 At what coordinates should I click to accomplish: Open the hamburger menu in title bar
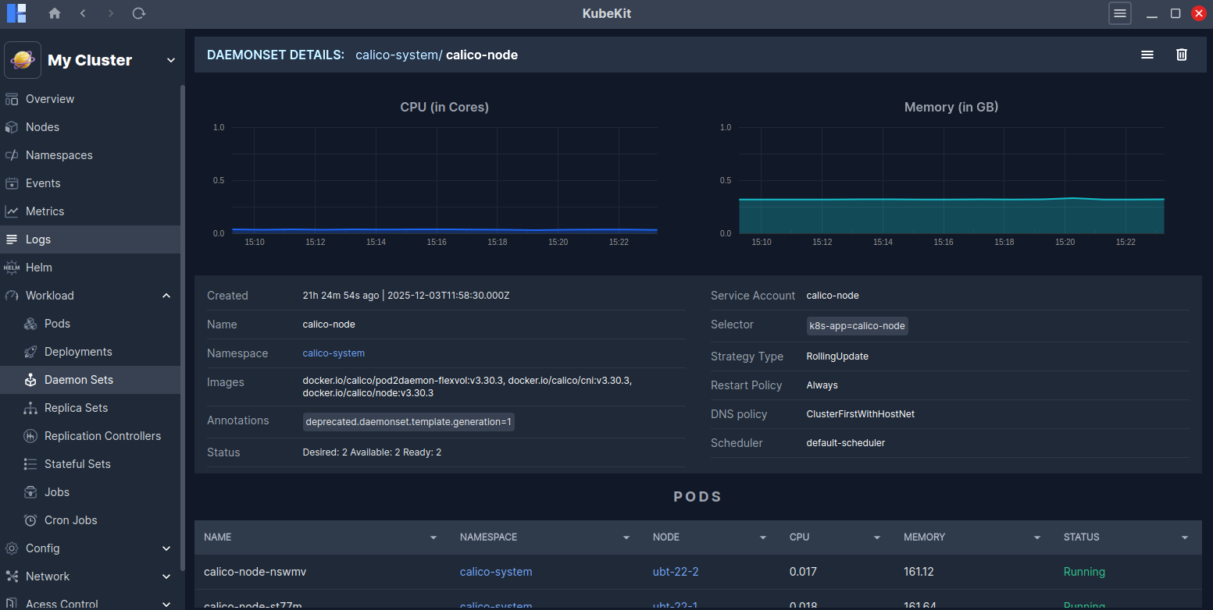pos(1119,13)
